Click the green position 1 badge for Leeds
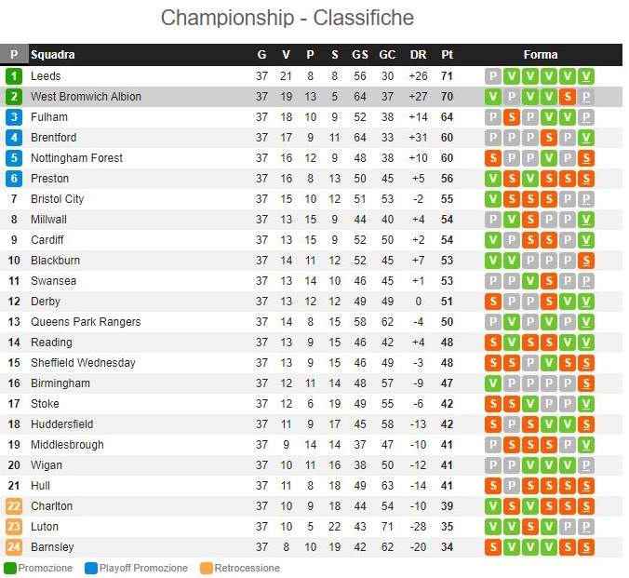Screen dimensions: 629x578 point(14,76)
